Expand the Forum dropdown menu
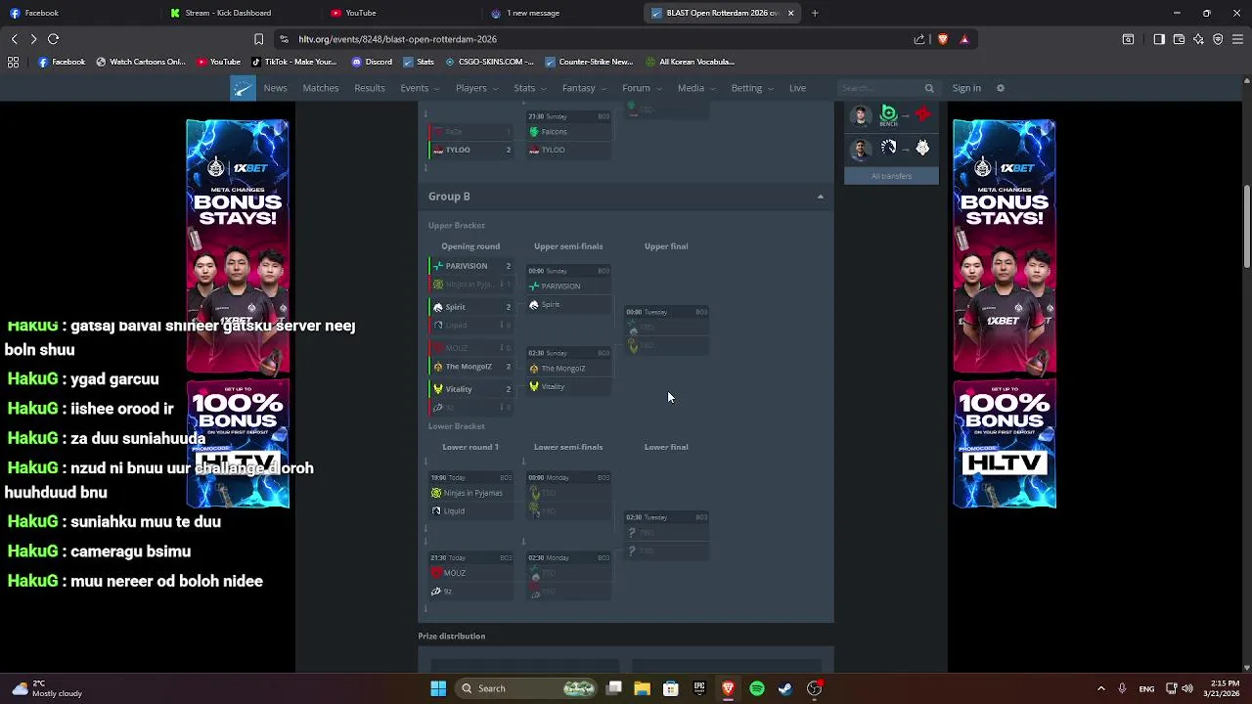1252x704 pixels. click(641, 88)
